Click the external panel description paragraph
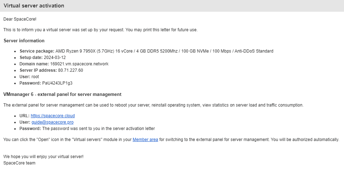This screenshot has width=344, height=173. [x=153, y=105]
